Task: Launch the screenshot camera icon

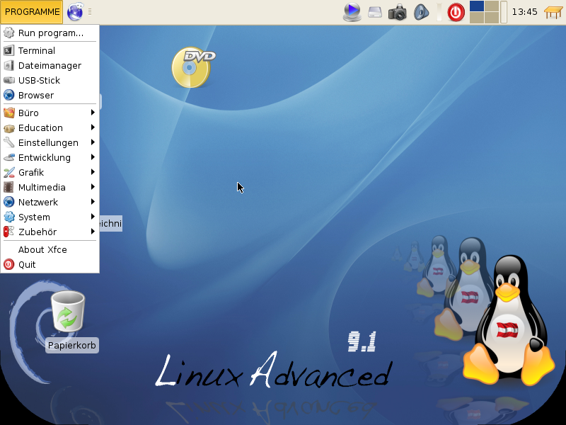Action: tap(398, 12)
